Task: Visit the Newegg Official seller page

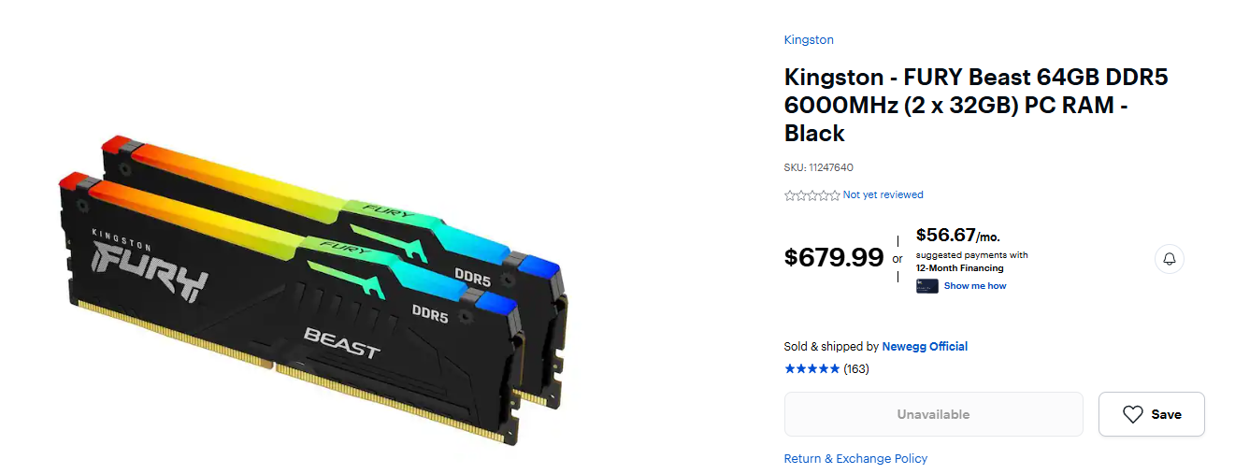Action: (925, 347)
